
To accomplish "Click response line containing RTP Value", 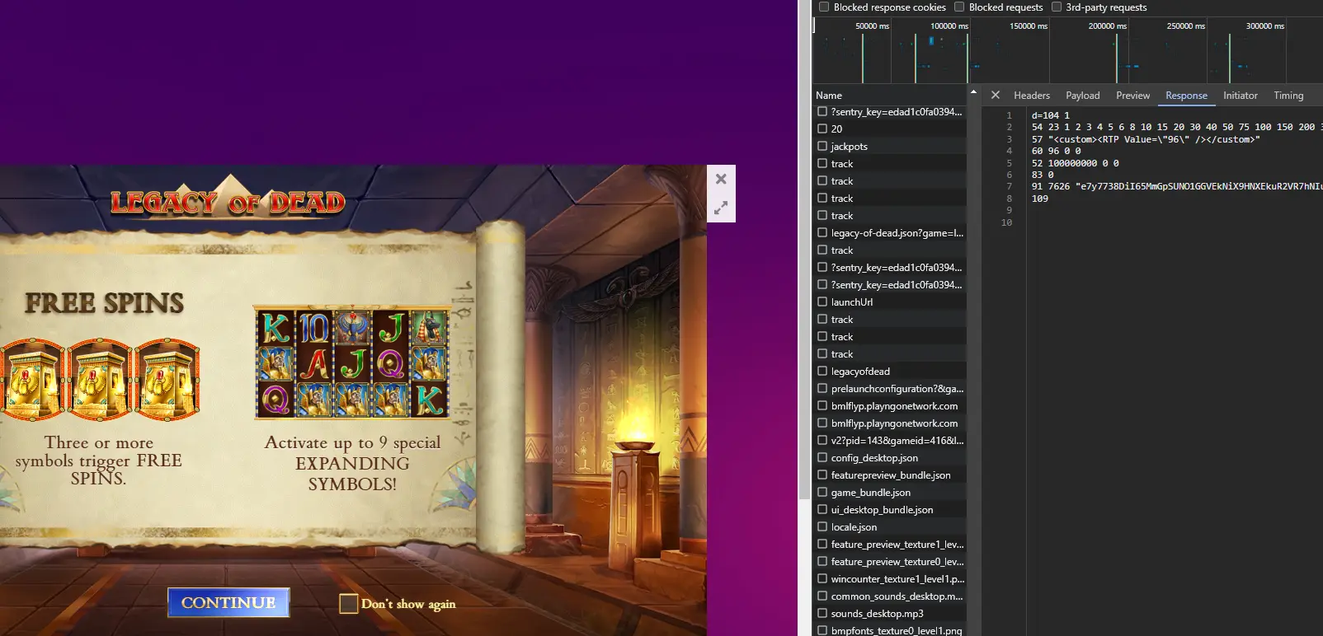I will coord(1146,139).
